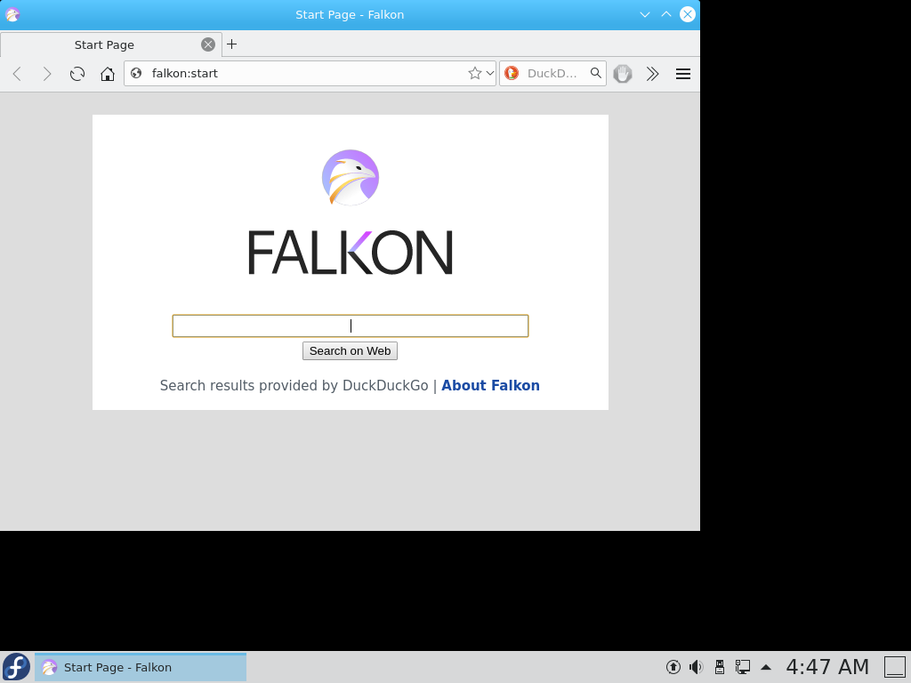Click the 4:47 AM clock
This screenshot has width=911, height=683.
pos(827,667)
